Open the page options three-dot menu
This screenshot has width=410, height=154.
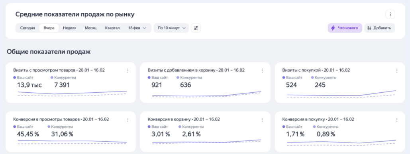[x=390, y=14]
